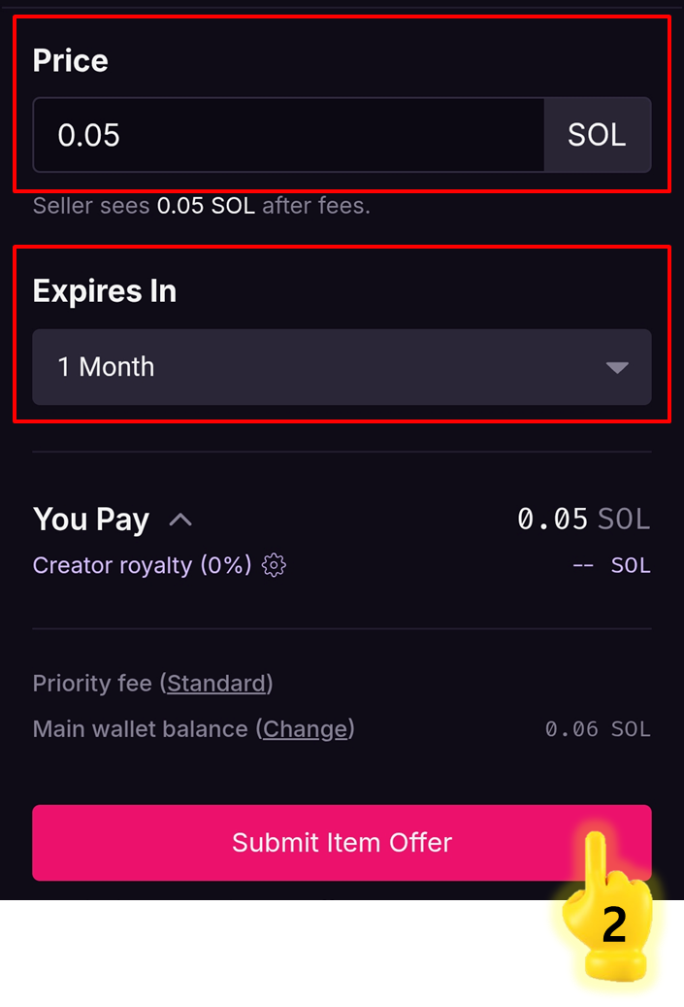Click the Change wallet link
Image resolution: width=684 pixels, height=1007 pixels.
[x=305, y=728]
